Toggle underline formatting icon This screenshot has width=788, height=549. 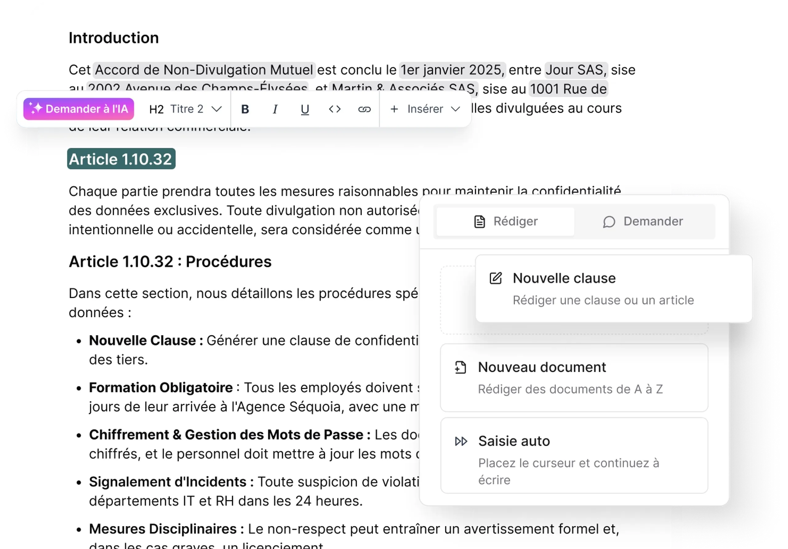click(x=305, y=109)
